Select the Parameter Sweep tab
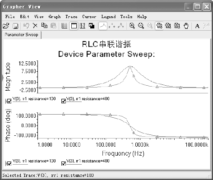This screenshot has width=213, height=180. (22, 35)
